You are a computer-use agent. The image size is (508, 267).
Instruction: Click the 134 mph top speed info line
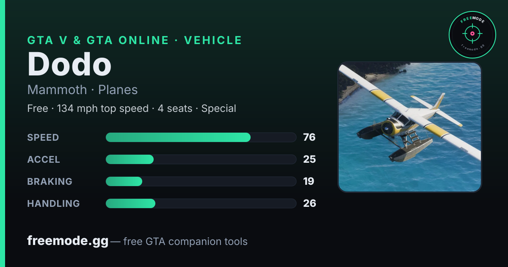coord(132,108)
